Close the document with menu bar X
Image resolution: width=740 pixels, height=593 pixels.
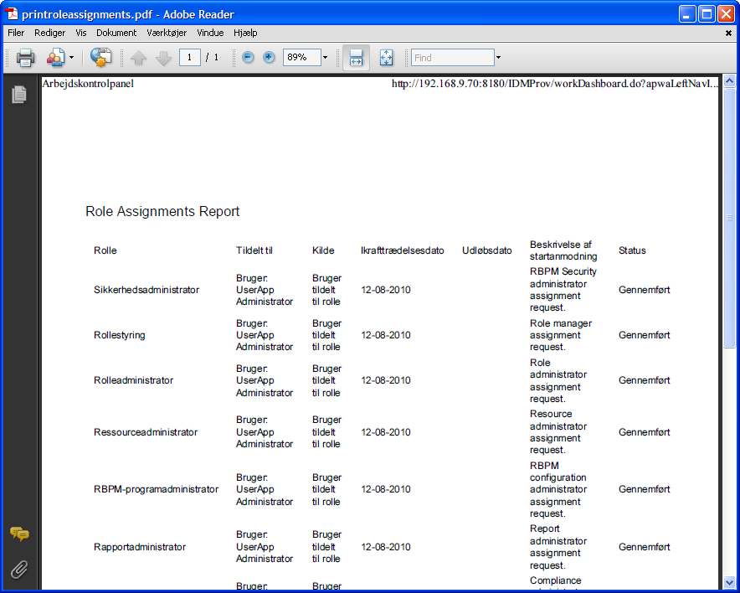pyautogui.click(x=728, y=33)
